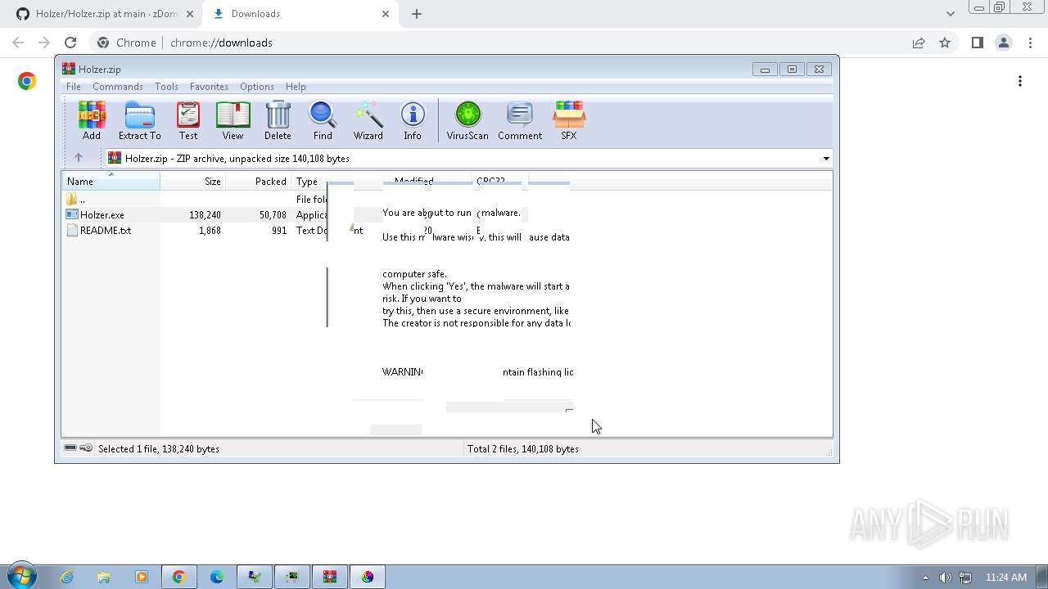Click the WinRAR taskbar button
This screenshot has width=1048, height=589.
330,577
